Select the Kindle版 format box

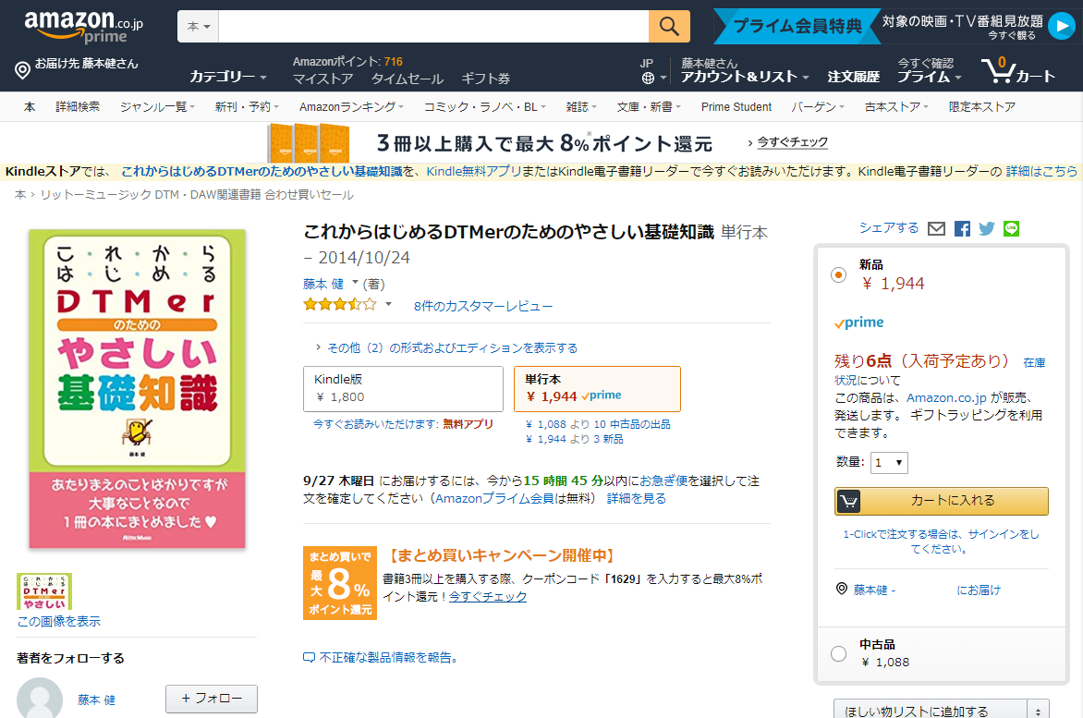404,389
